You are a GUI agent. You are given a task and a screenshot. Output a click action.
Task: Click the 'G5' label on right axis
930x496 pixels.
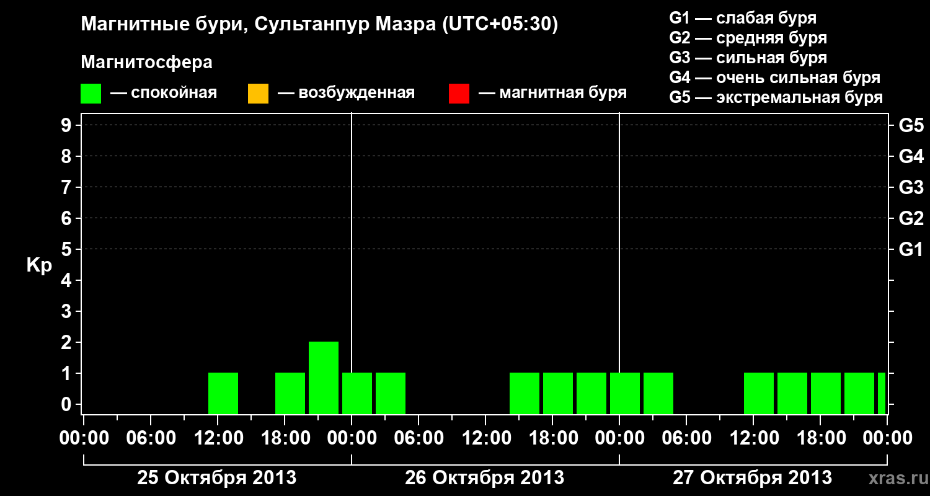click(x=911, y=125)
